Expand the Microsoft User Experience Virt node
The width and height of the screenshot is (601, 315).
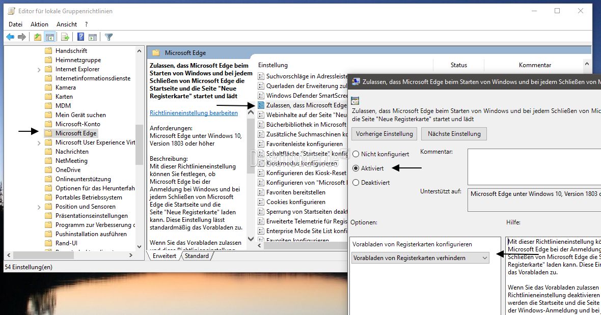point(39,143)
